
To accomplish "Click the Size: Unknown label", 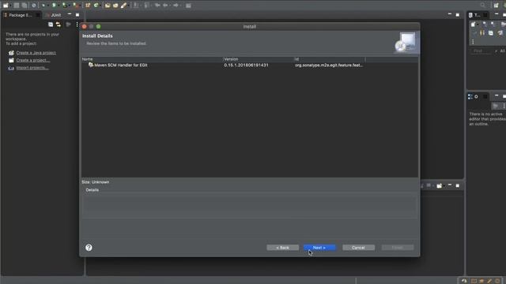I will [x=96, y=182].
